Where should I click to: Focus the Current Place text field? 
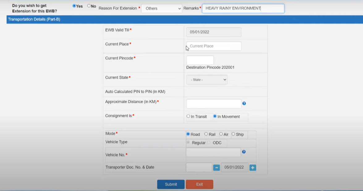coord(214,46)
